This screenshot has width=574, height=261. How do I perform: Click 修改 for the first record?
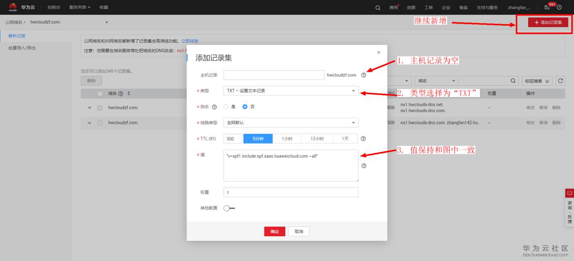click(x=531, y=108)
